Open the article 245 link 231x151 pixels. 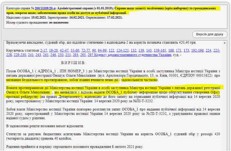(x=46, y=55)
